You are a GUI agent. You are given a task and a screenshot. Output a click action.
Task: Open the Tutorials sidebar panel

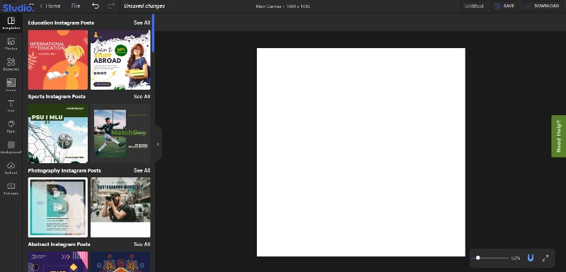coord(11,189)
